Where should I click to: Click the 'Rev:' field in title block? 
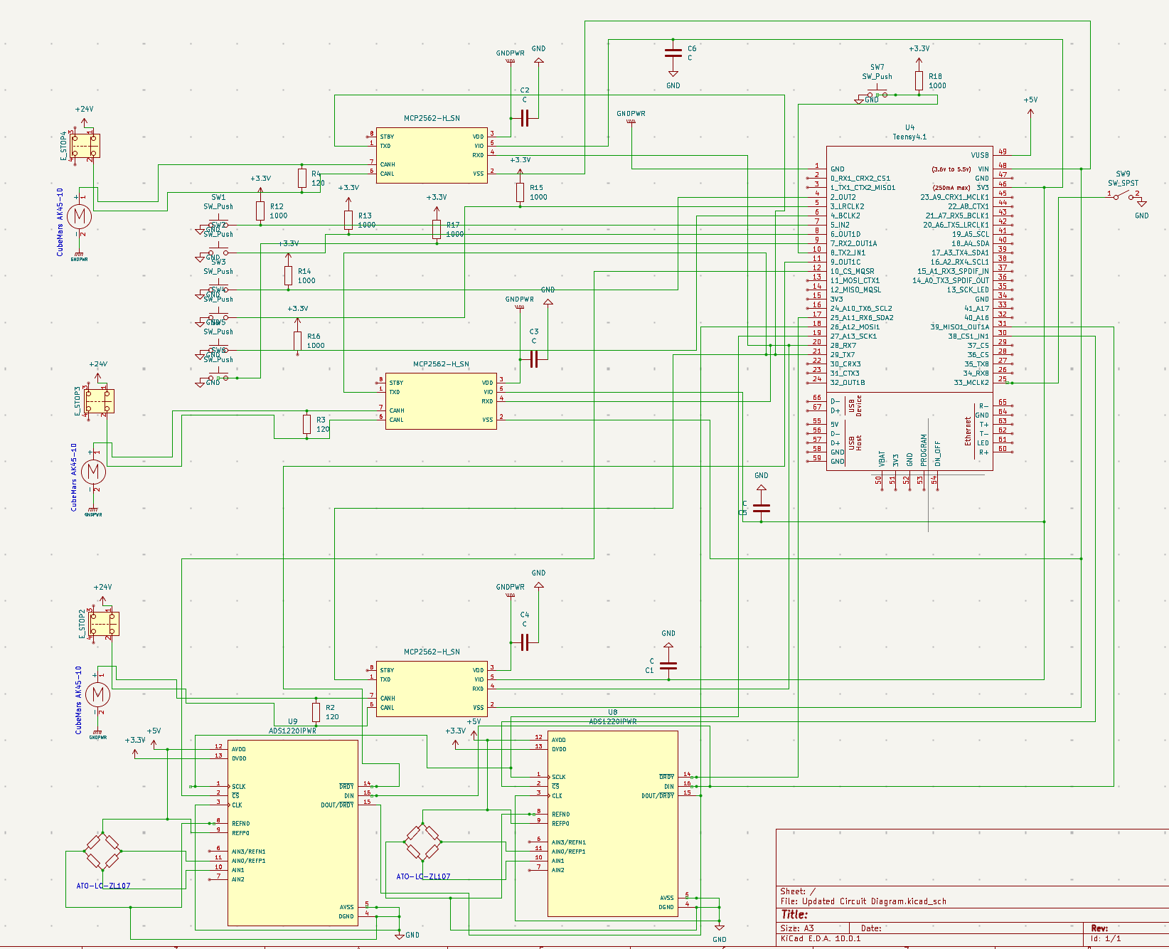click(x=1099, y=928)
